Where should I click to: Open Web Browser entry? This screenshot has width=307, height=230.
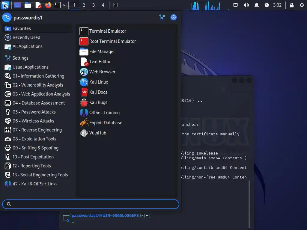click(127, 72)
